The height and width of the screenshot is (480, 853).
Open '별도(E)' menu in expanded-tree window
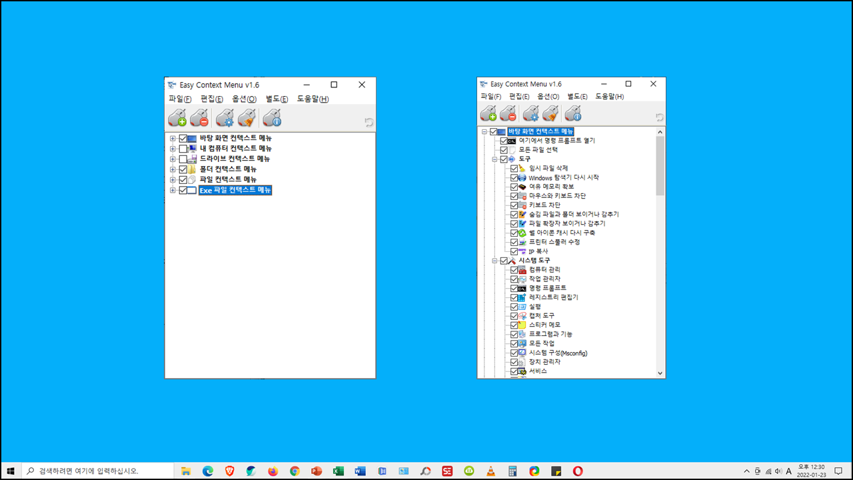[577, 97]
